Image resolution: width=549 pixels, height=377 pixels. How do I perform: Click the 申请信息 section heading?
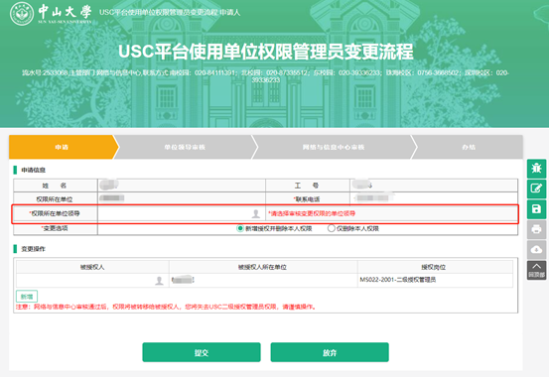tap(34, 170)
